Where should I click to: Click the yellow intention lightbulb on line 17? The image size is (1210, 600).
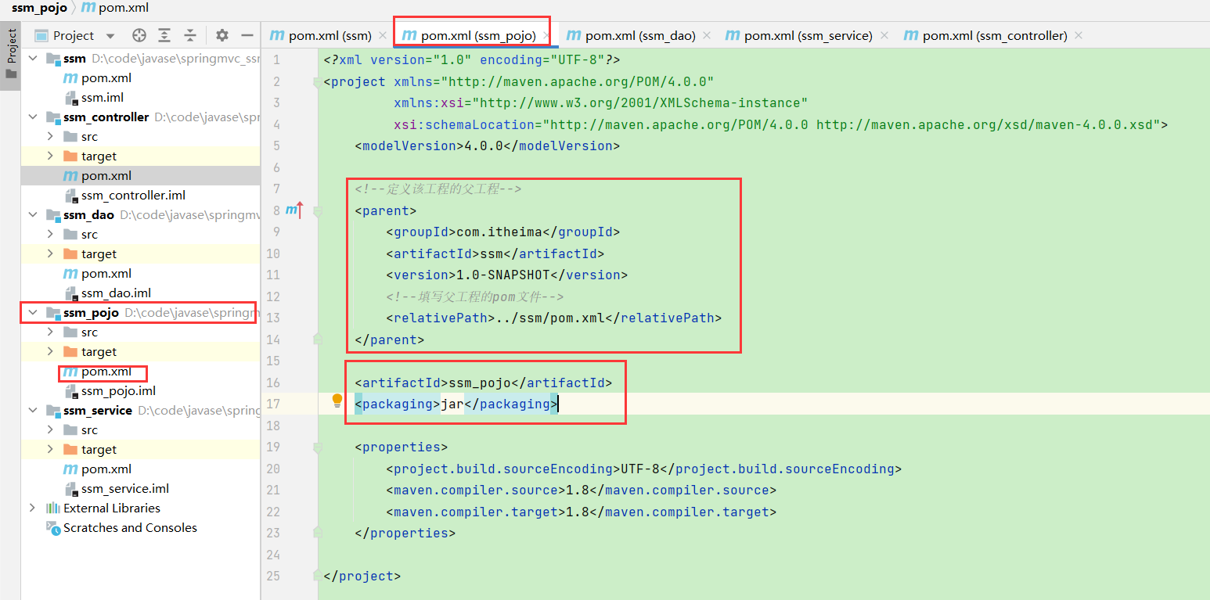tap(337, 401)
